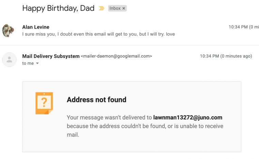Viewport: 259px width, 159px height.
Task: Click the "Your message wasn't delivered to" text
Action: click(x=109, y=118)
